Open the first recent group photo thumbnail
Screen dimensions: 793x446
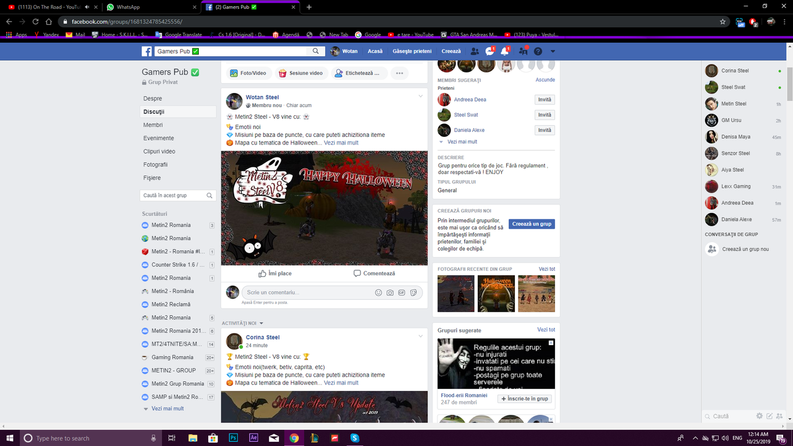(456, 293)
